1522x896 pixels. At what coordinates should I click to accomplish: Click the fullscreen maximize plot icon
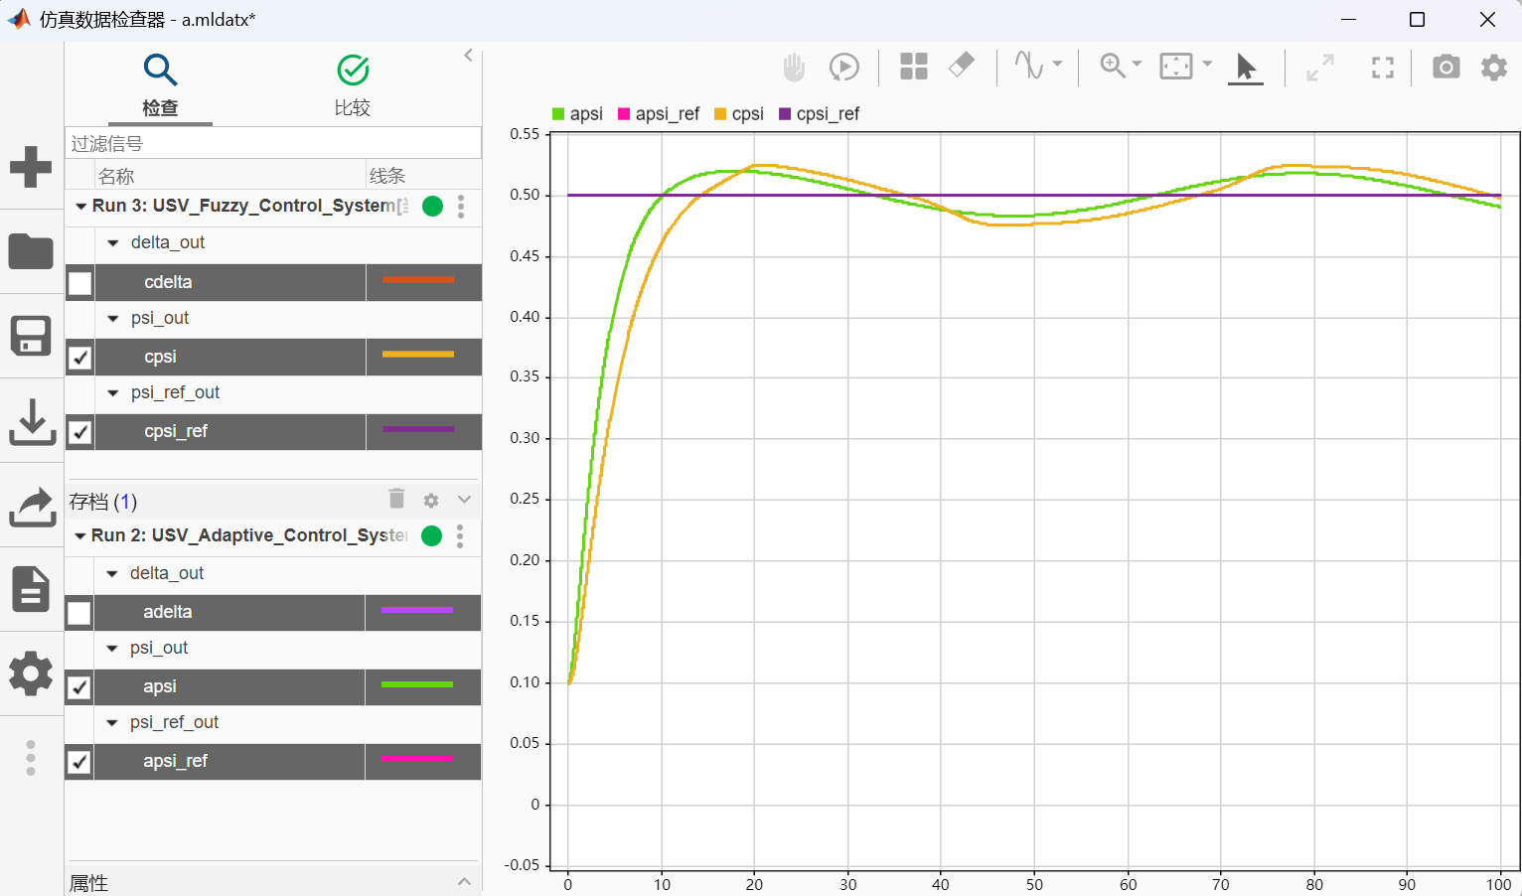[1382, 68]
